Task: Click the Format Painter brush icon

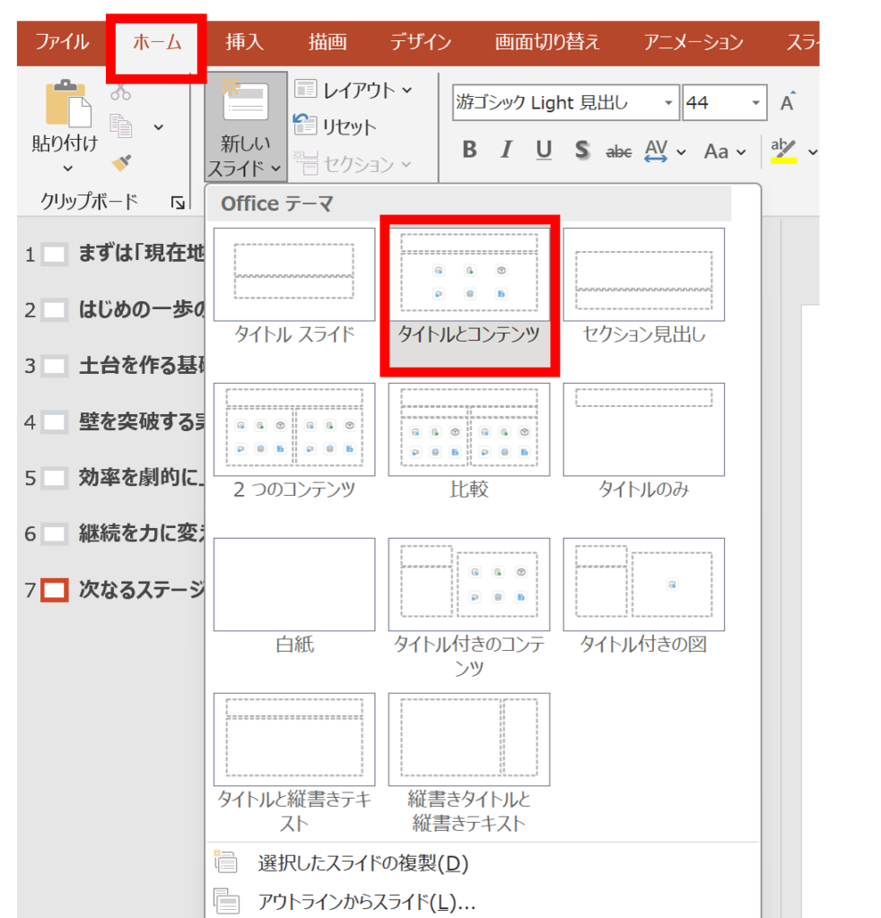Action: [120, 162]
